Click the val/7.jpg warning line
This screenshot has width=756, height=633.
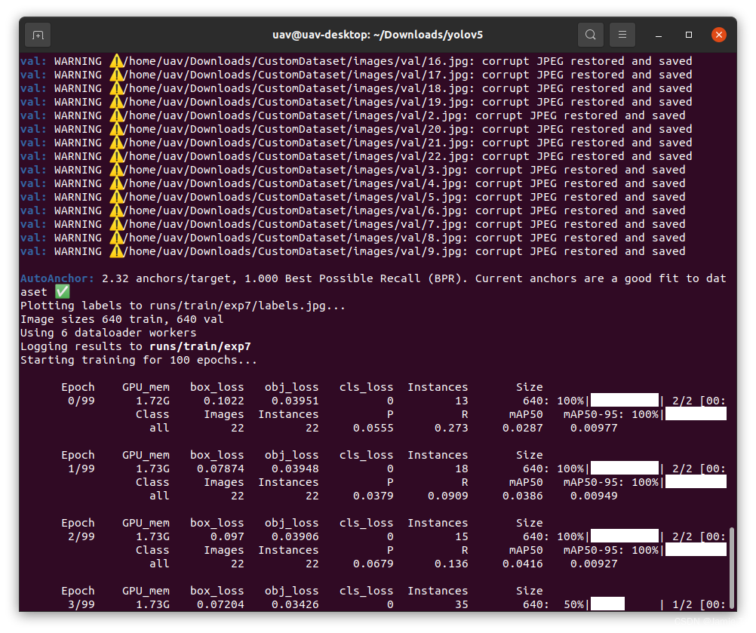click(353, 224)
